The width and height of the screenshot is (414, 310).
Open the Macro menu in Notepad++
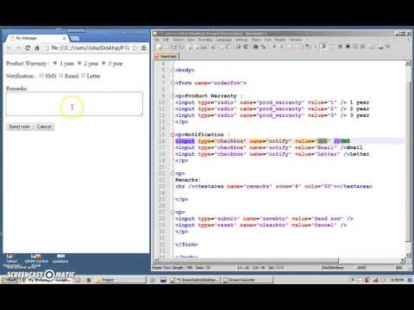[256, 40]
